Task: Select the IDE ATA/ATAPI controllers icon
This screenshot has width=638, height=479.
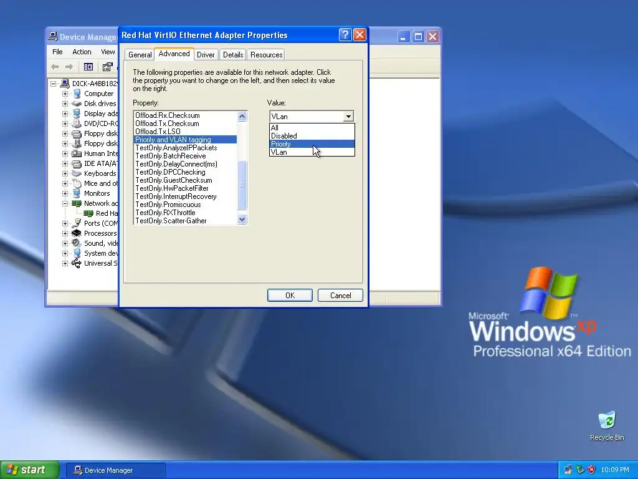Action: tap(77, 164)
